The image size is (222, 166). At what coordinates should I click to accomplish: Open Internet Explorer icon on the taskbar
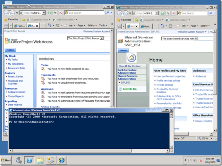coord(62,160)
